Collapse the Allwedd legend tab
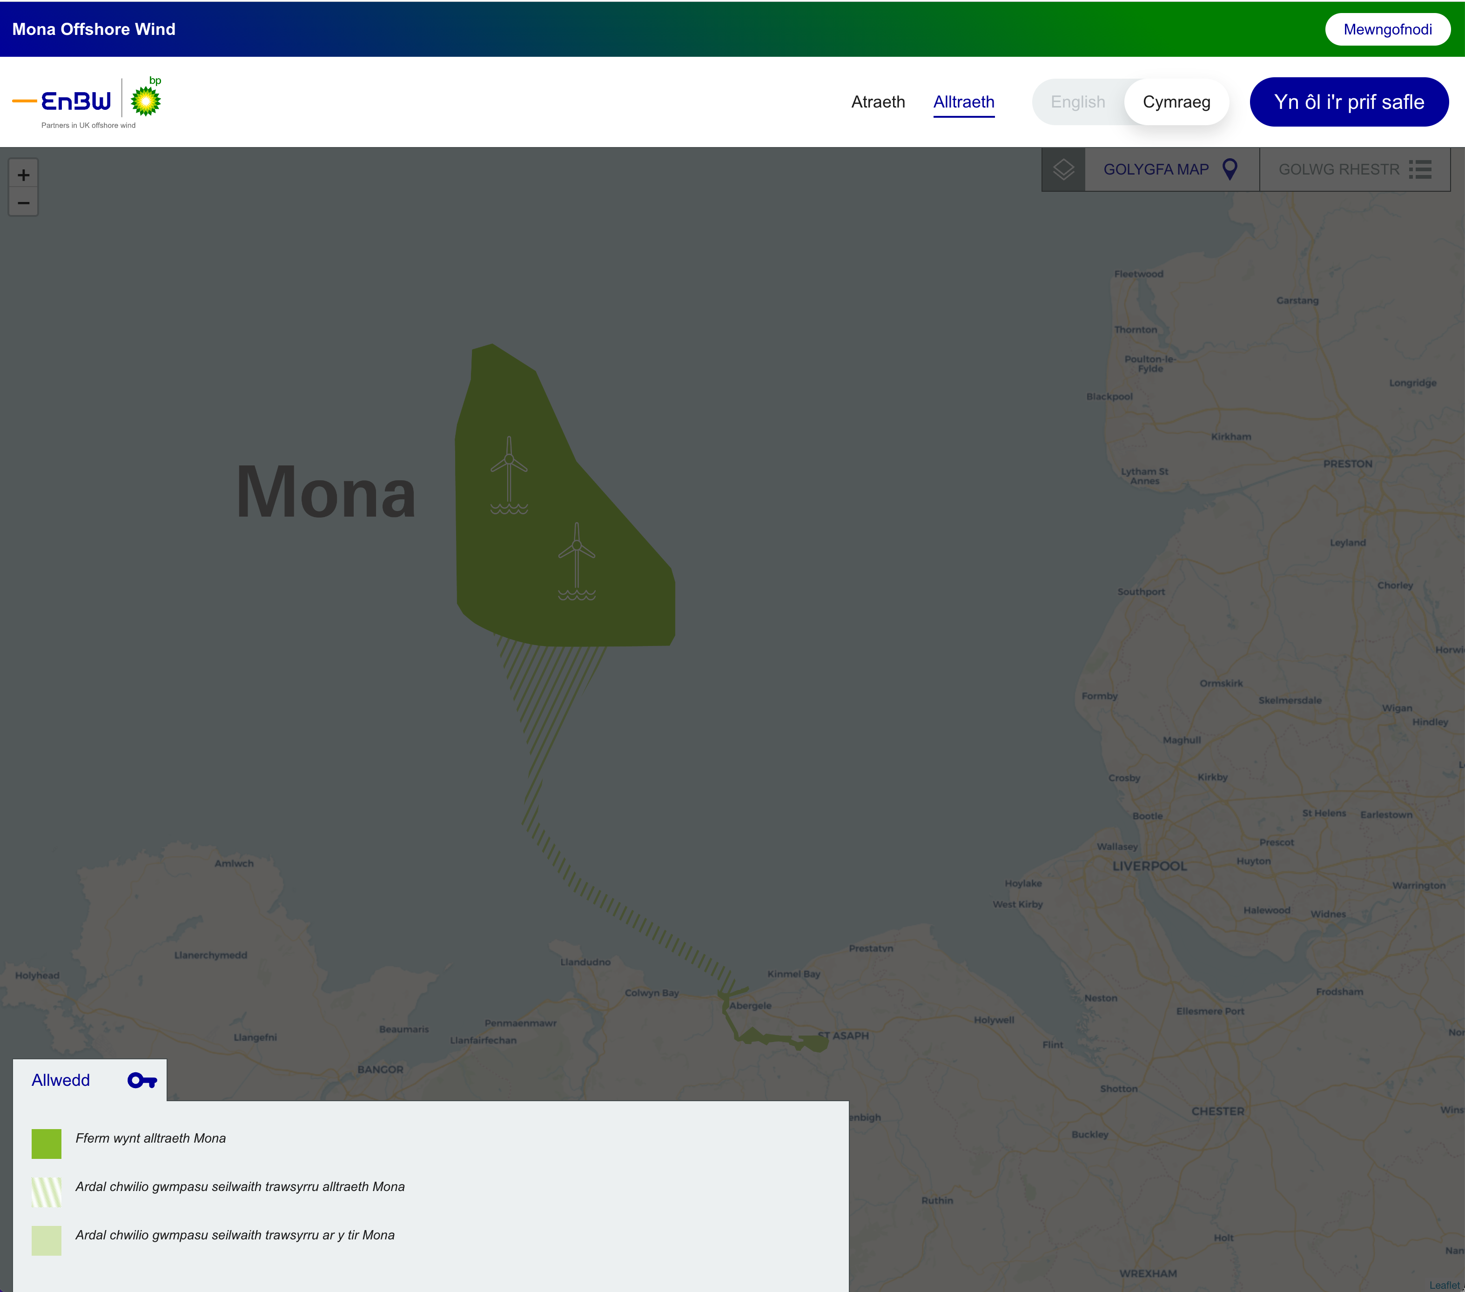The width and height of the screenshot is (1465, 1292). (90, 1080)
